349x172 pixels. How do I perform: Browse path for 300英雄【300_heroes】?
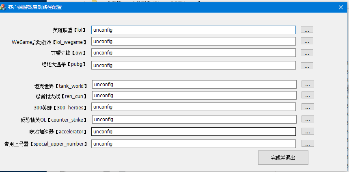[308, 107]
